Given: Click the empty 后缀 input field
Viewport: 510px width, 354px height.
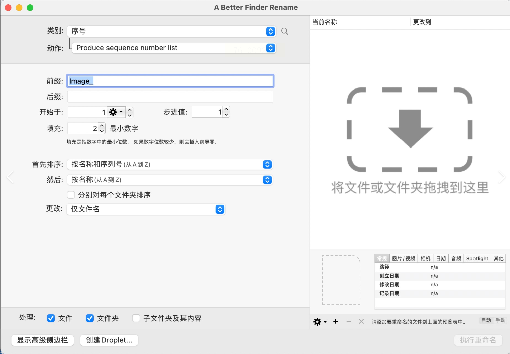Looking at the screenshot, I should (170, 97).
